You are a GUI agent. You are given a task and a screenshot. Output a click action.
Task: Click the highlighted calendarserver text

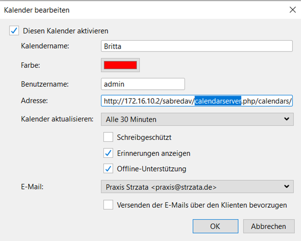218,101
